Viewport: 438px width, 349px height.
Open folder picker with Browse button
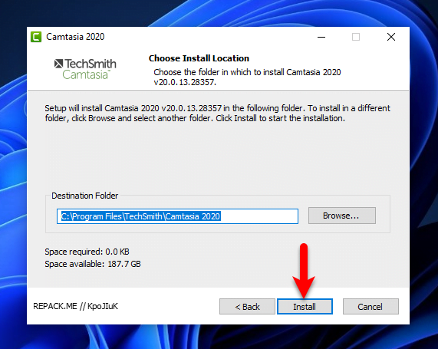point(342,216)
